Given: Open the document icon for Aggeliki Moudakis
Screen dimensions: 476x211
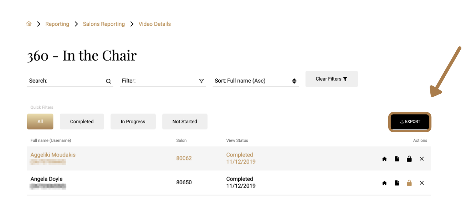Looking at the screenshot, I should click(397, 159).
